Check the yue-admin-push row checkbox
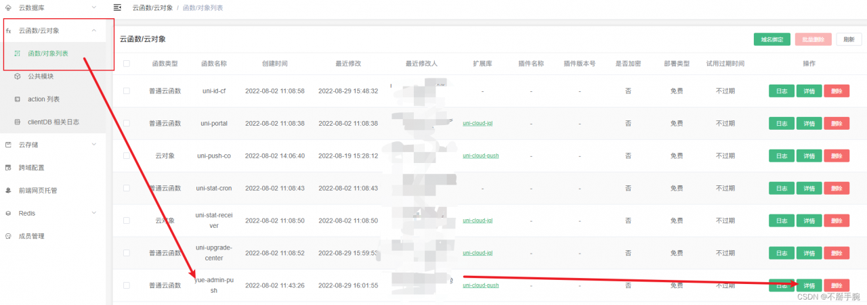The image size is (867, 305). 127,285
